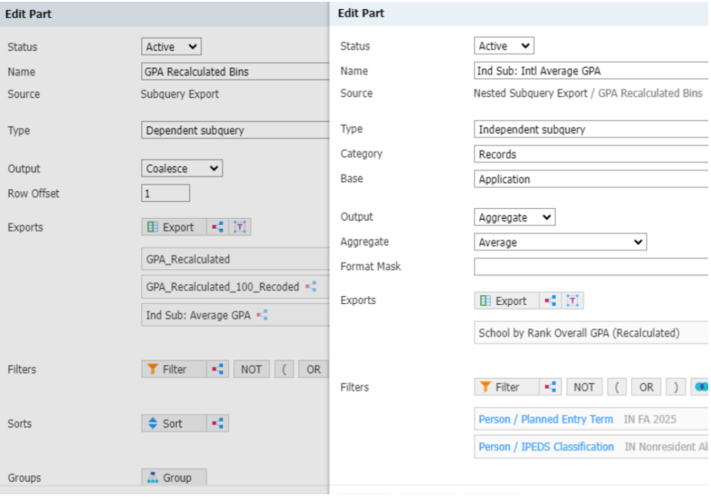Viewport: 711px width, 497px height.
Task: Add literal export in GPA Recalculated Bins part
Action: 240,228
